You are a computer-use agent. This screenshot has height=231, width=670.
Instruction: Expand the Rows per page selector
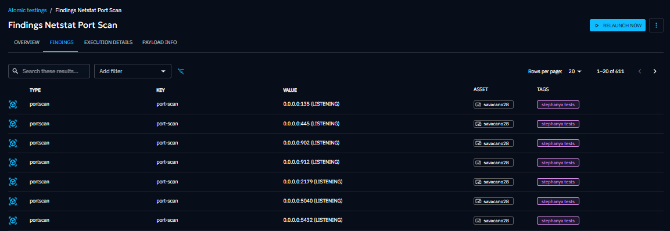coord(575,71)
